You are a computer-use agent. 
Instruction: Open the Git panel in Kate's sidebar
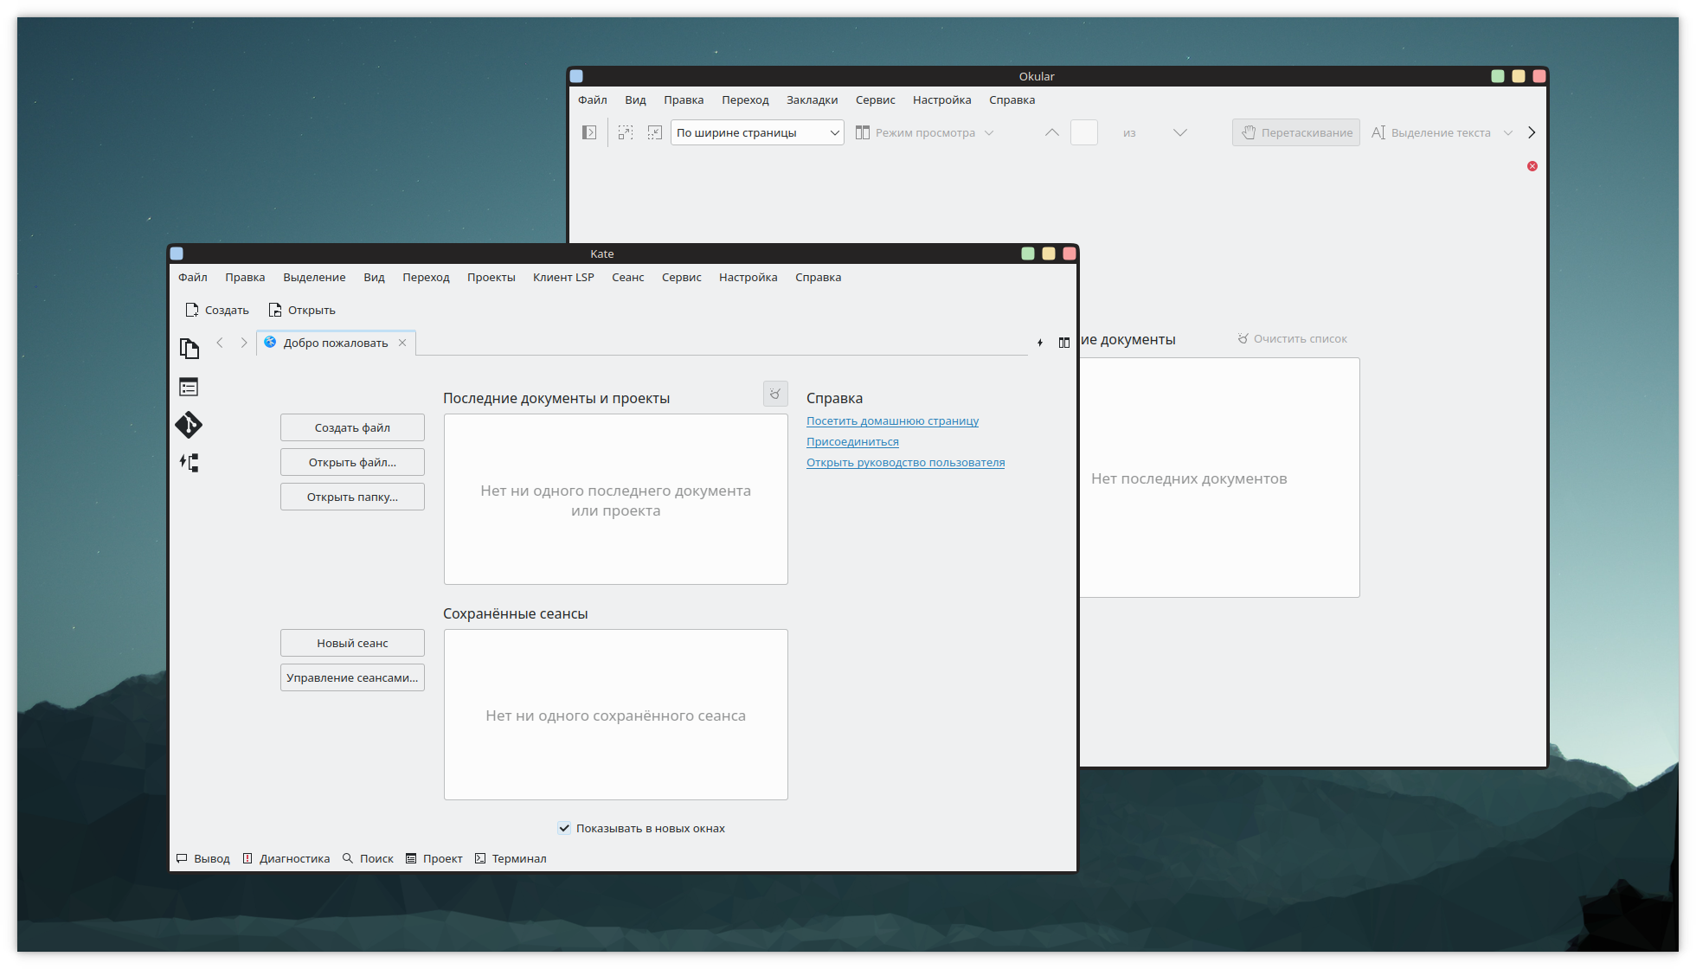click(189, 425)
